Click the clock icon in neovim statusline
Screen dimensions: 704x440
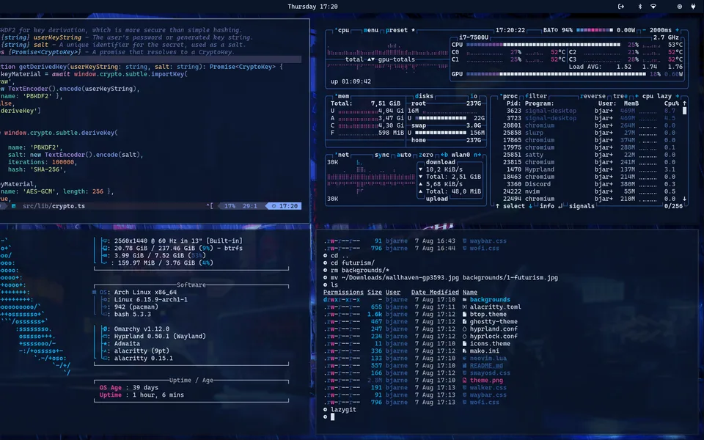pyautogui.click(x=274, y=206)
